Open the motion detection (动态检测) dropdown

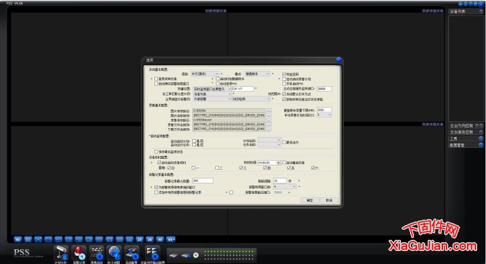(x=251, y=99)
